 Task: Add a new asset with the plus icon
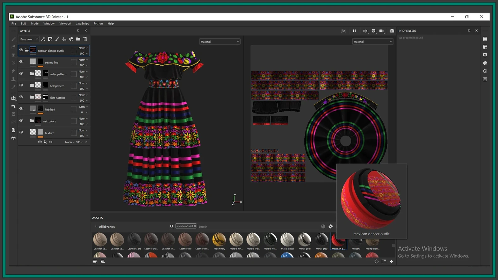(x=391, y=262)
